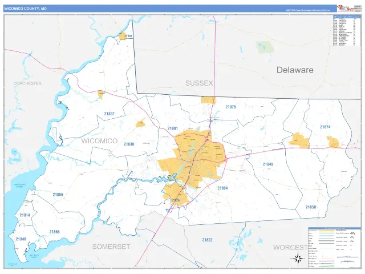Select ZIP code label 21826
The image size is (365, 274).
(x=175, y=200)
